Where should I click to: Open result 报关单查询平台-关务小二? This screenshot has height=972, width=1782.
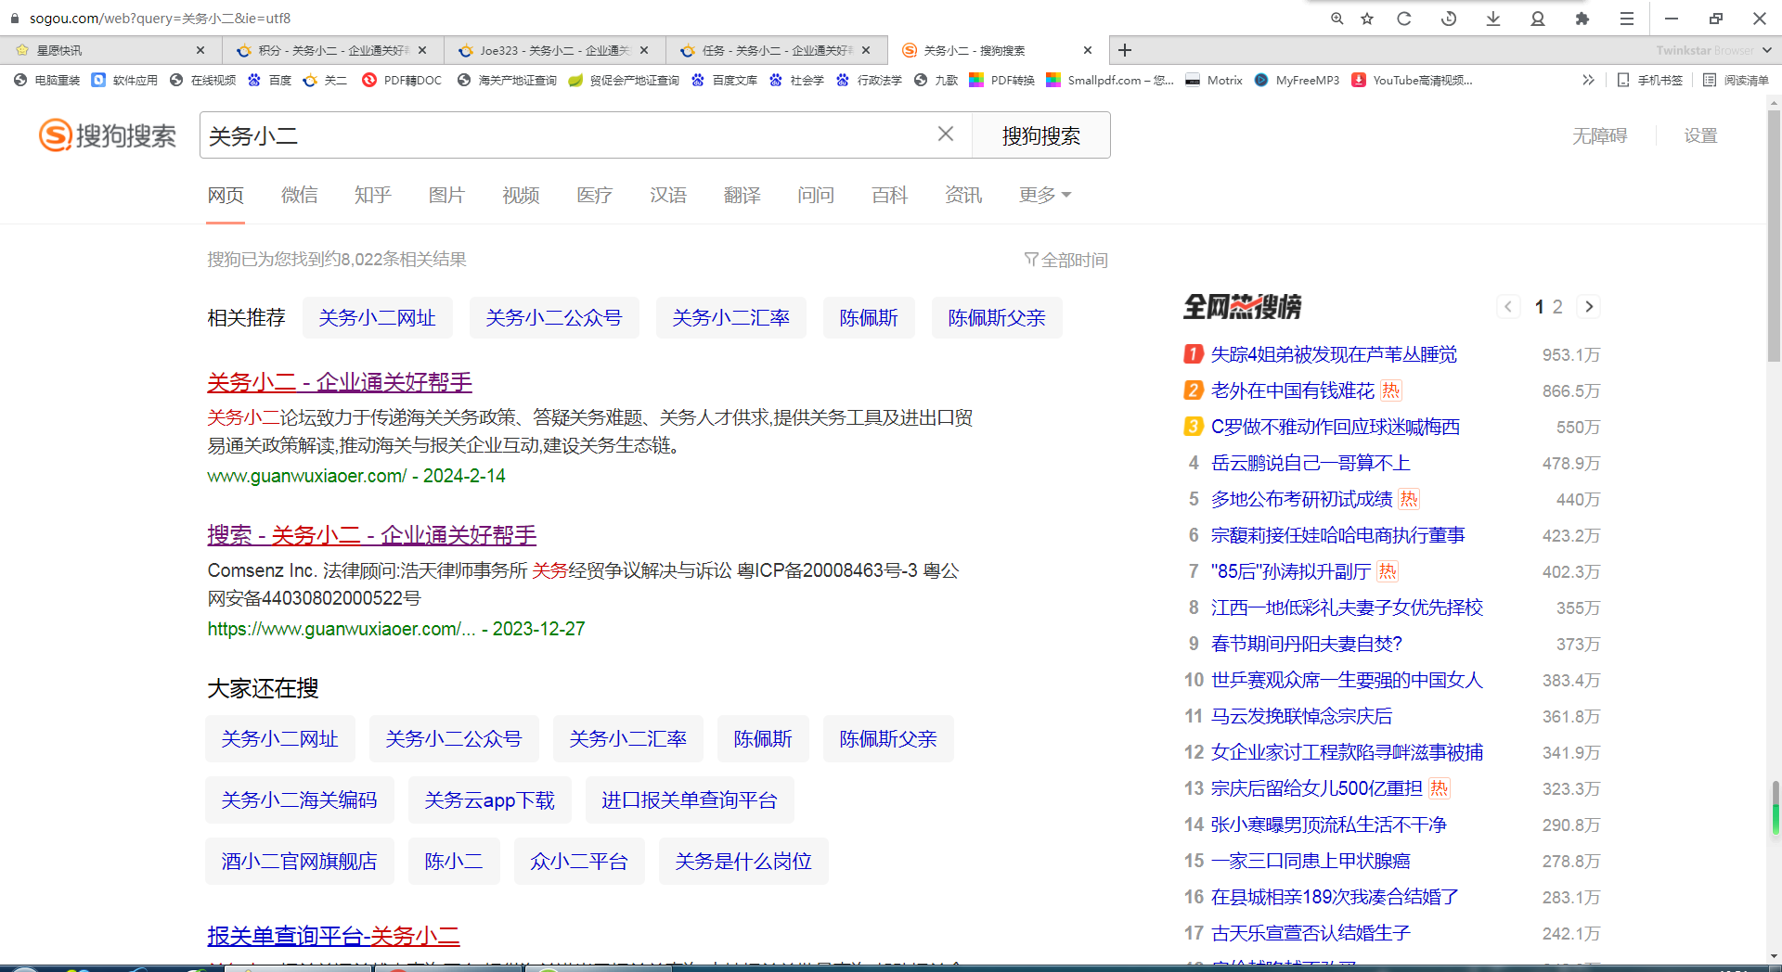[333, 936]
